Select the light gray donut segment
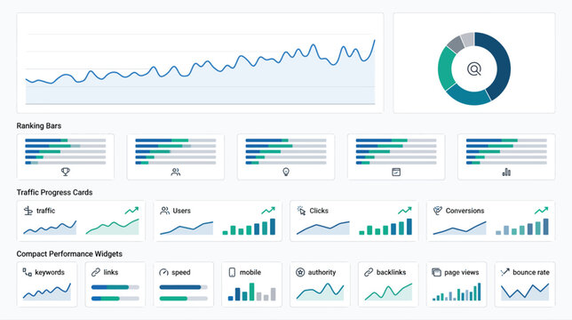Viewport: 572px width, 320px height. coord(468,39)
